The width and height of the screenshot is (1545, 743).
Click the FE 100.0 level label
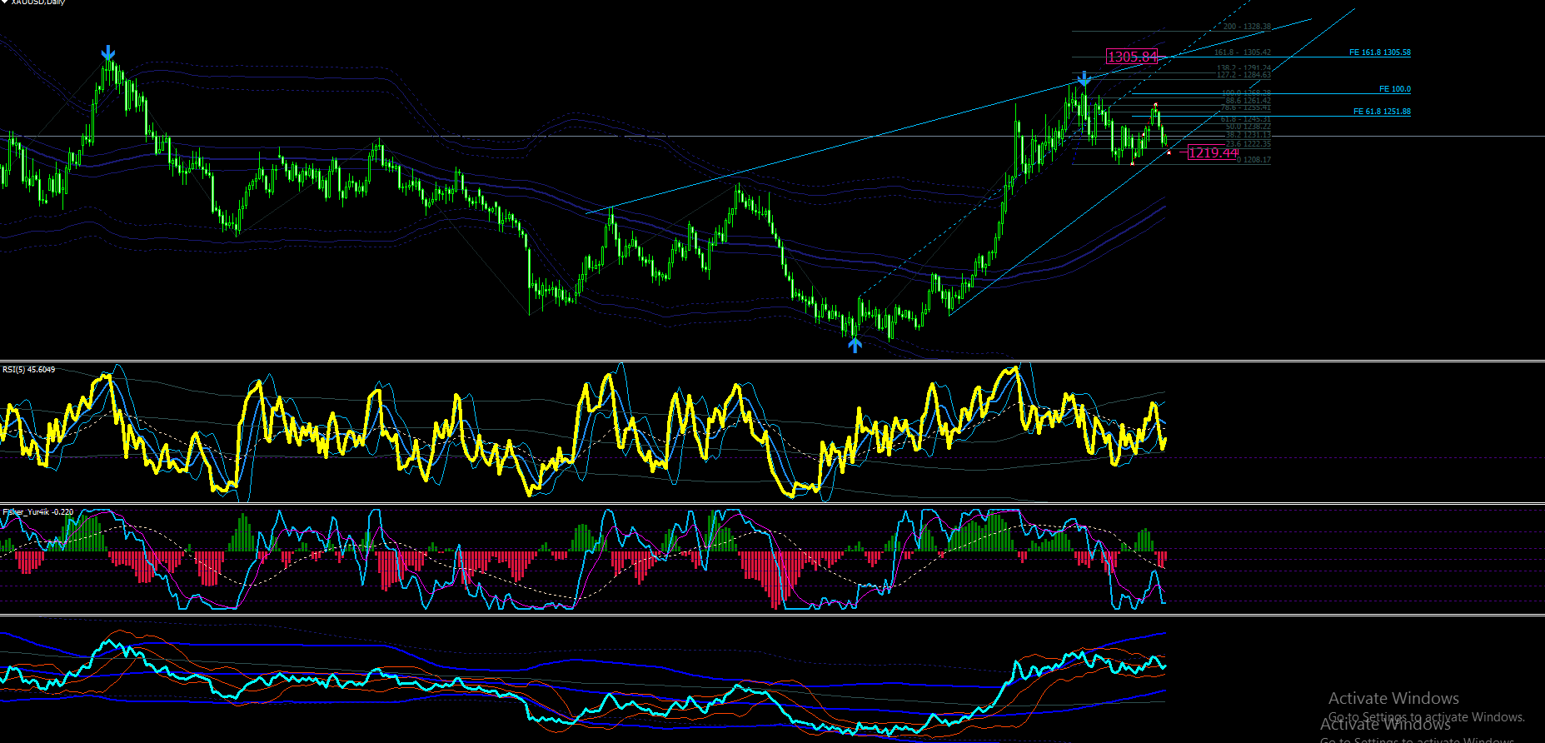(1395, 89)
